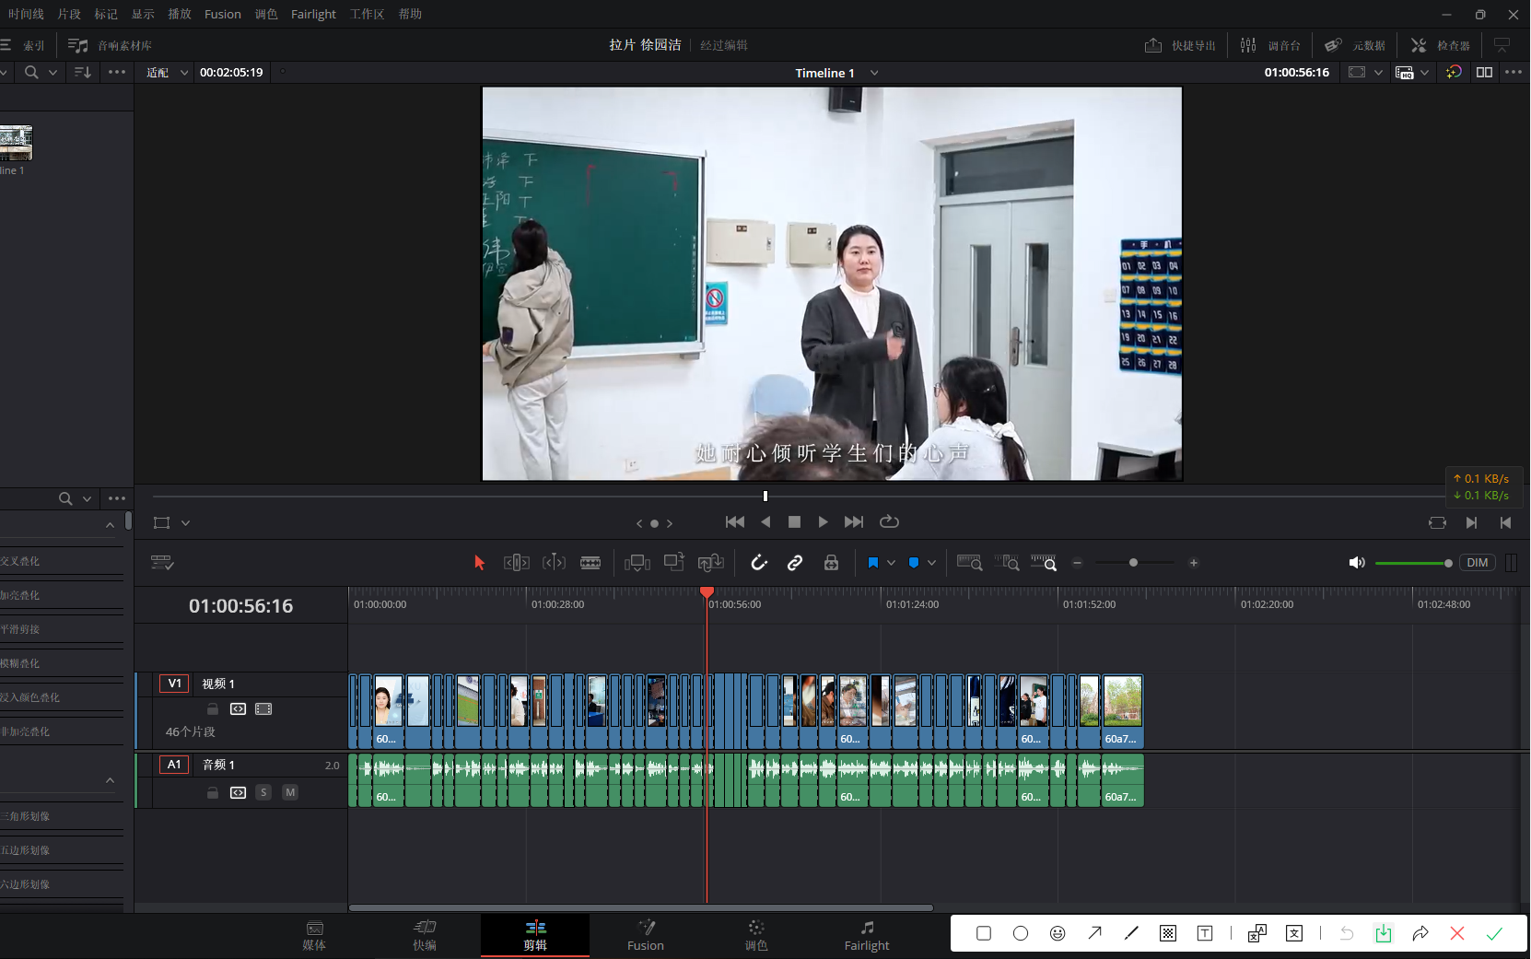
Task: Click the blue flag clip icon
Action: point(873,563)
